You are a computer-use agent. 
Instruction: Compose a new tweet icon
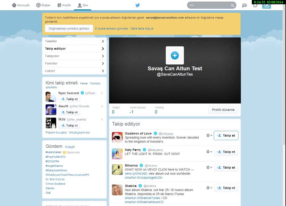[x=267, y=6]
